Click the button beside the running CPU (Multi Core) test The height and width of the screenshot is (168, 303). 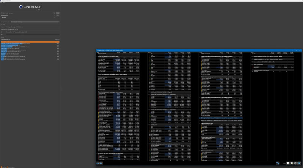(x=58, y=13)
